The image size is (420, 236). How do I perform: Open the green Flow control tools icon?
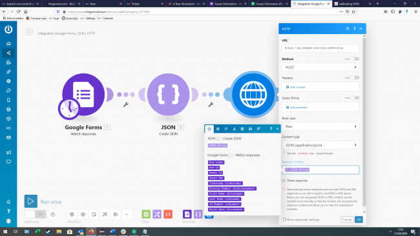146,214
